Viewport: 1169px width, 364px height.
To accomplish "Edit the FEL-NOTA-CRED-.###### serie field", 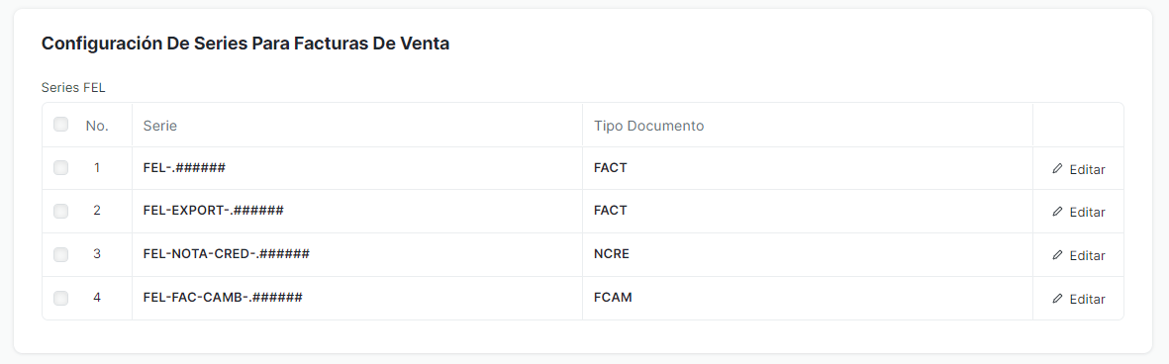I will tap(357, 254).
